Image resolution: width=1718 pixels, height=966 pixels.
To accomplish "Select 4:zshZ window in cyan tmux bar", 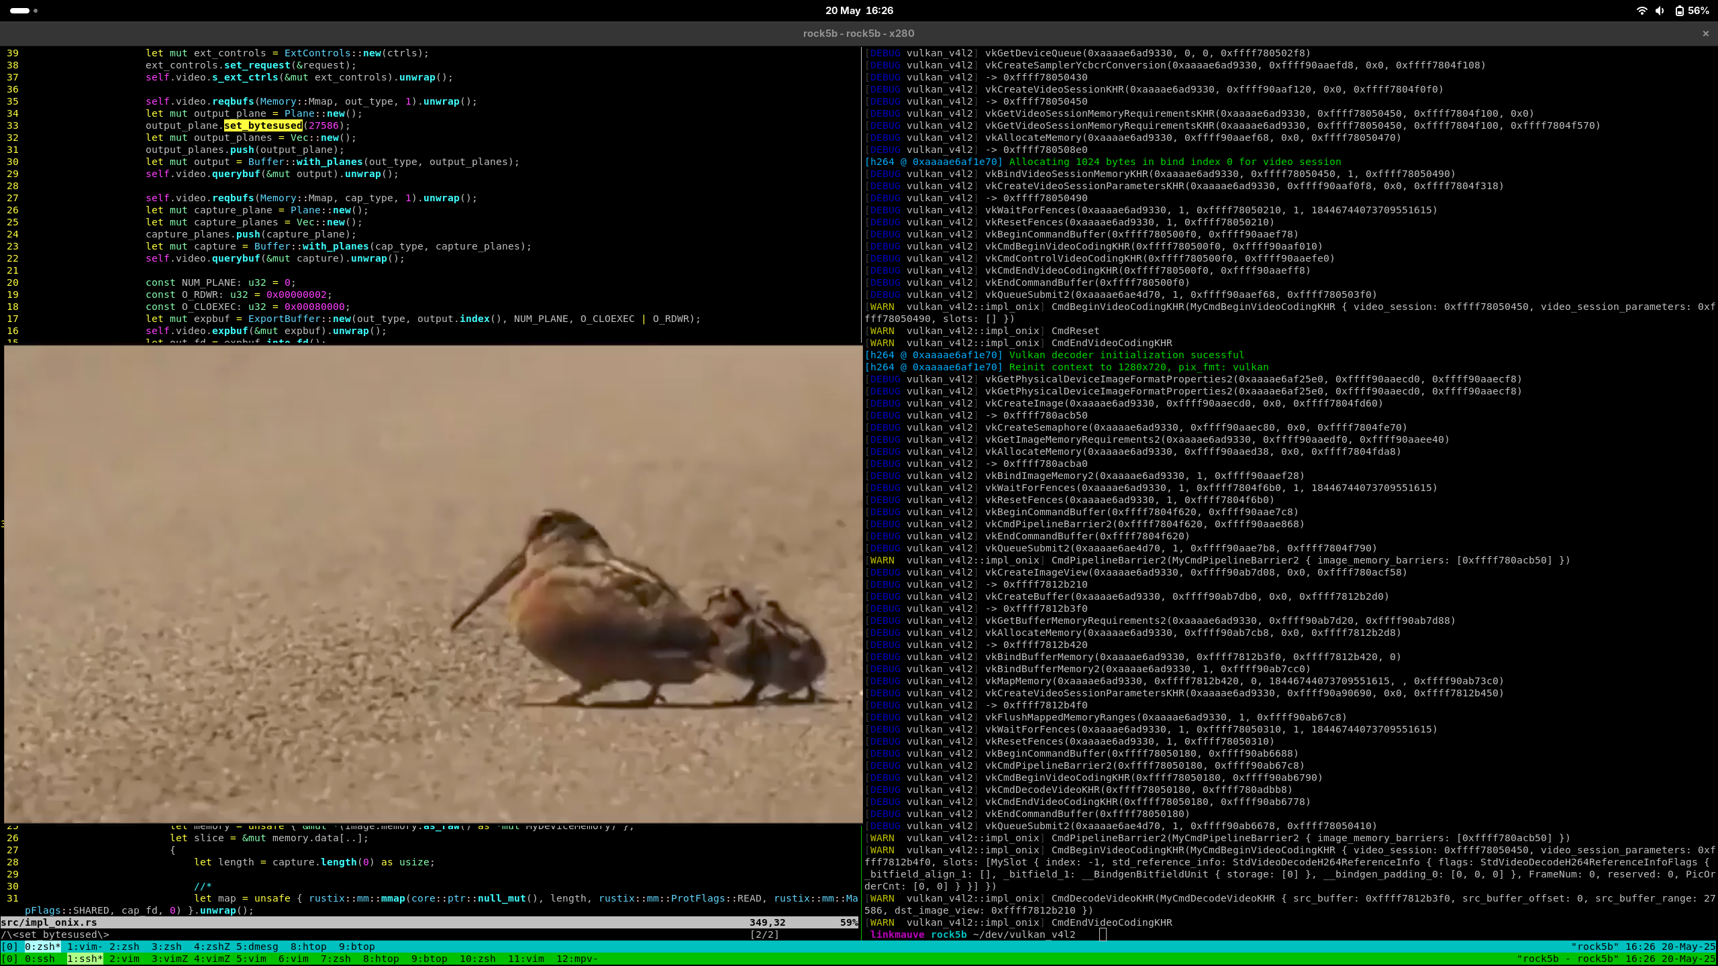I will click(212, 947).
